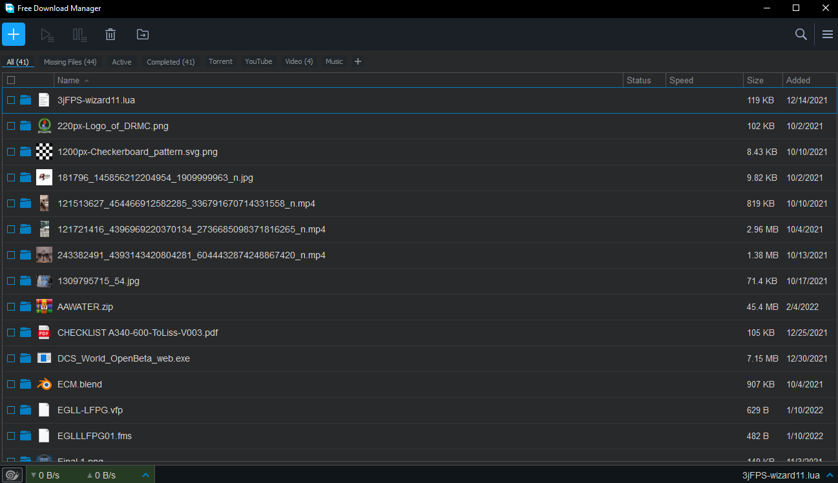The image size is (838, 483).
Task: Toggle the snail mode icon
Action: tap(12, 475)
